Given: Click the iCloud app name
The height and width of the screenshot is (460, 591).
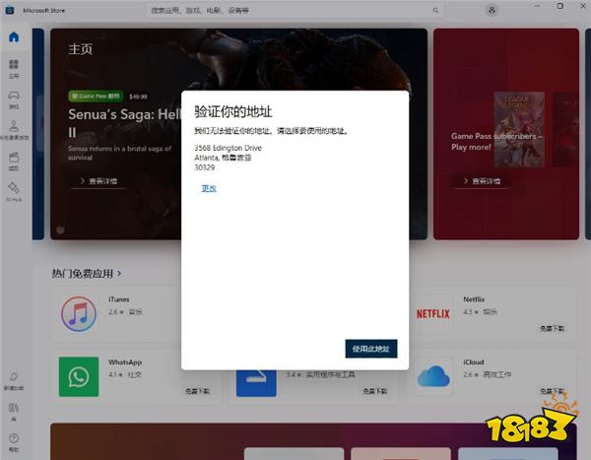Looking at the screenshot, I should [x=474, y=361].
